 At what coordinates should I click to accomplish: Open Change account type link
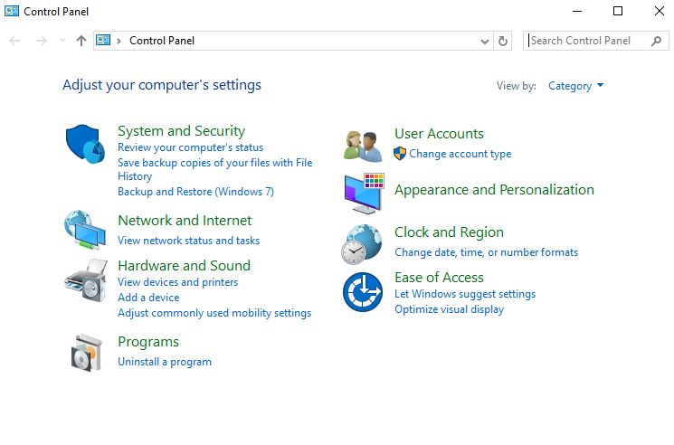pos(460,154)
